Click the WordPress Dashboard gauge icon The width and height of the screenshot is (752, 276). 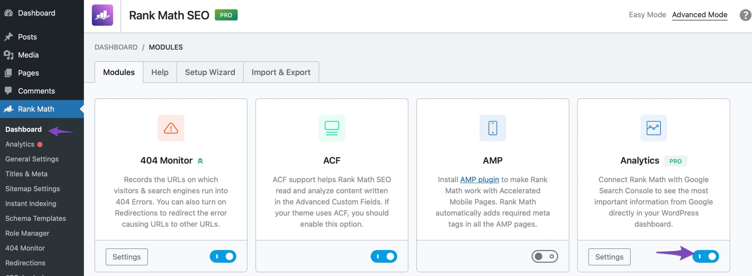click(x=9, y=13)
